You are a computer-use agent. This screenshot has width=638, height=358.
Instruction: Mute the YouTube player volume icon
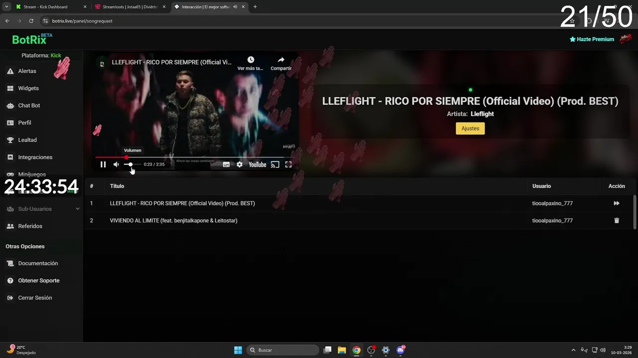(x=116, y=165)
